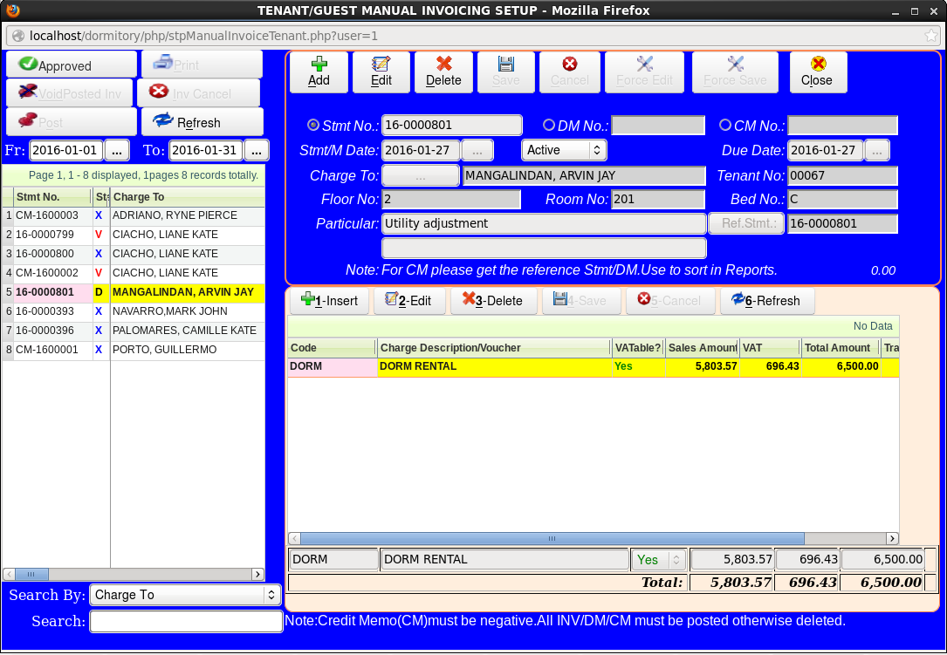
Task: Click 1-Insert to add charge line
Action: tap(329, 301)
